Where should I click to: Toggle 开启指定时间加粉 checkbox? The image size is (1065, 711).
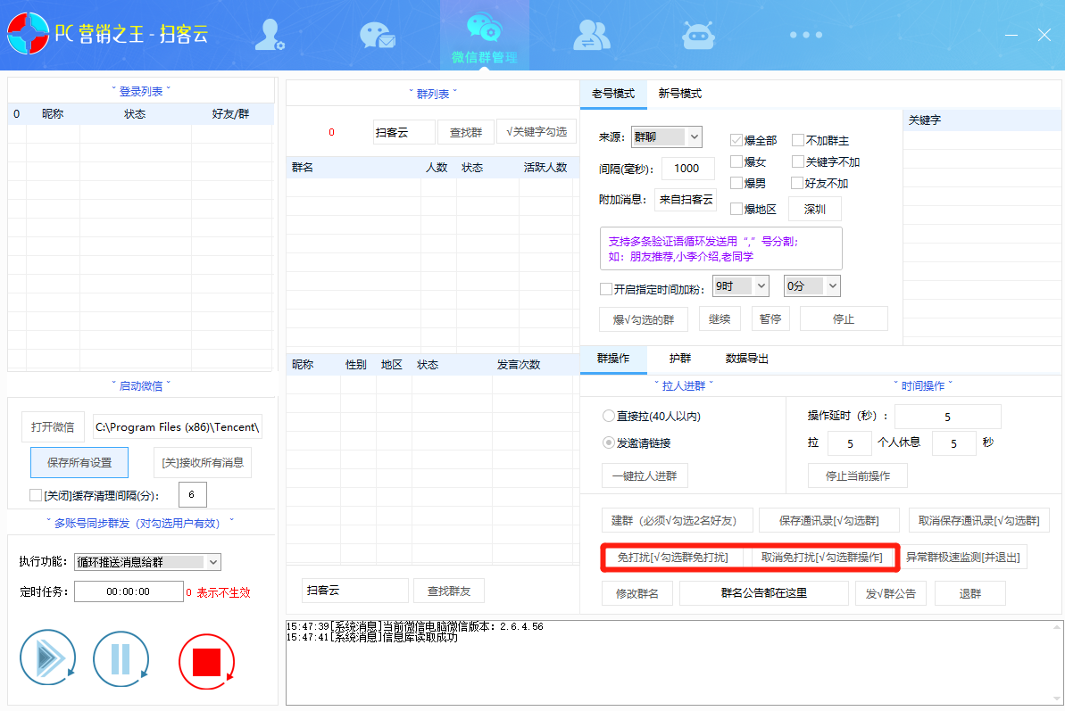(606, 289)
